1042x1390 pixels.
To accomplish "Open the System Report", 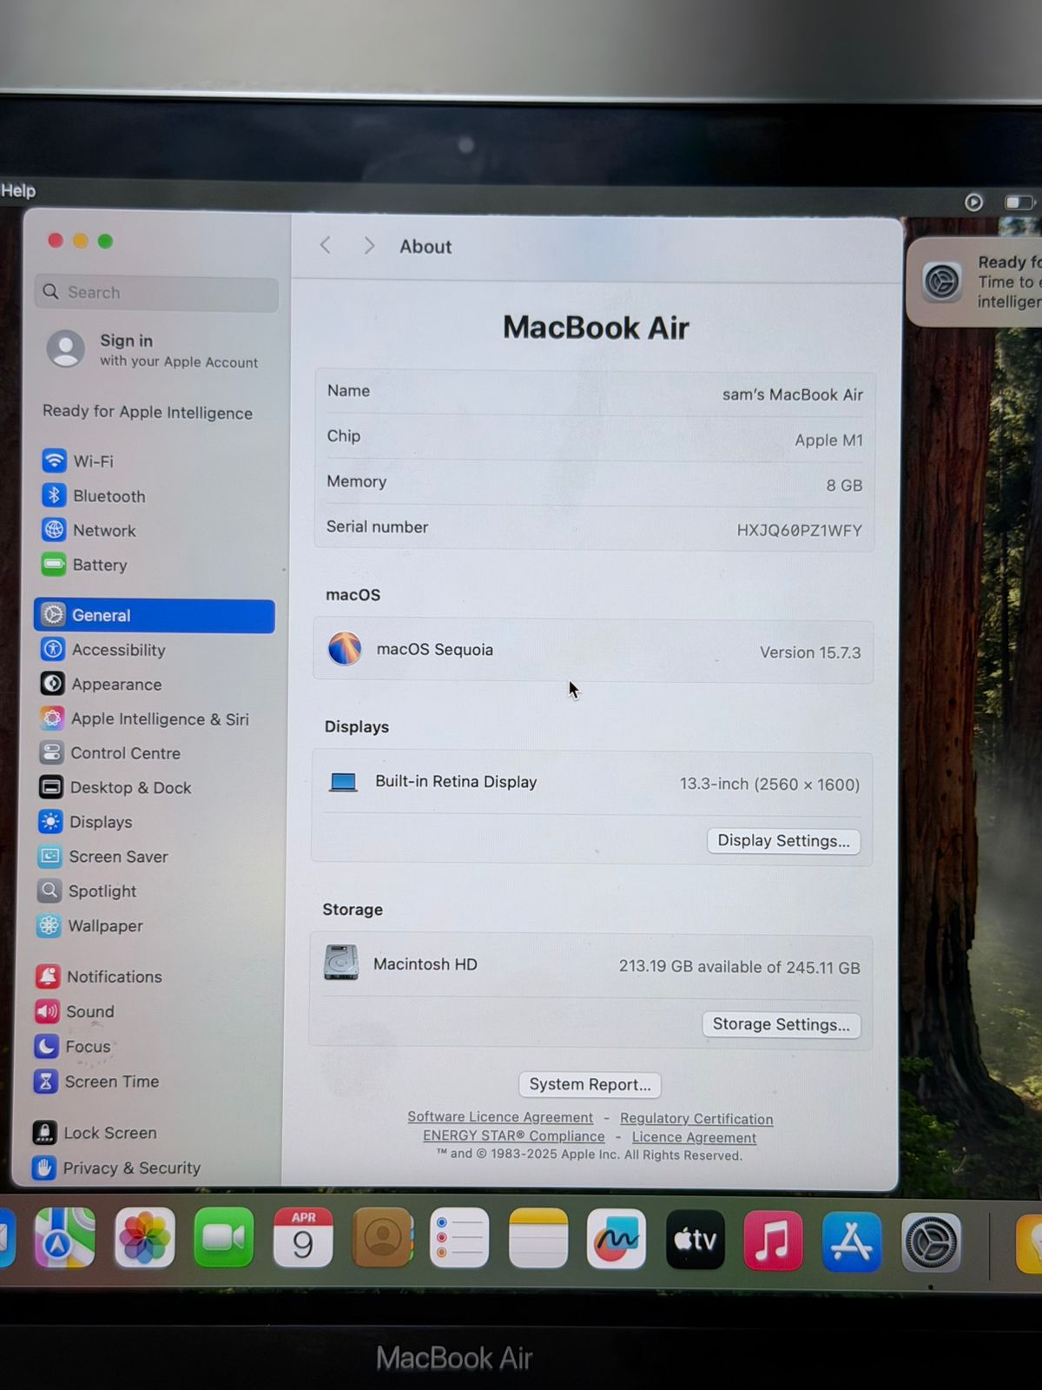I will pyautogui.click(x=590, y=1084).
